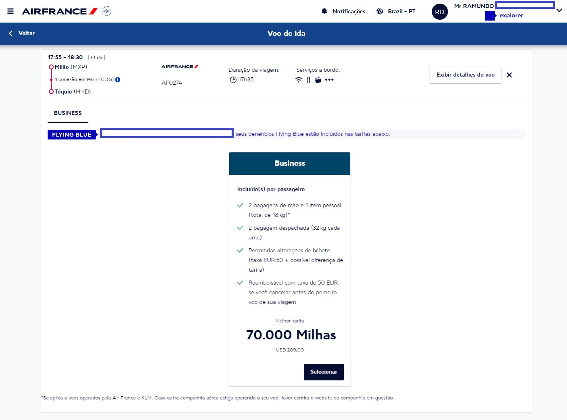Click the SkyTeam alliance emblem
The height and width of the screenshot is (420, 567).
tap(106, 11)
